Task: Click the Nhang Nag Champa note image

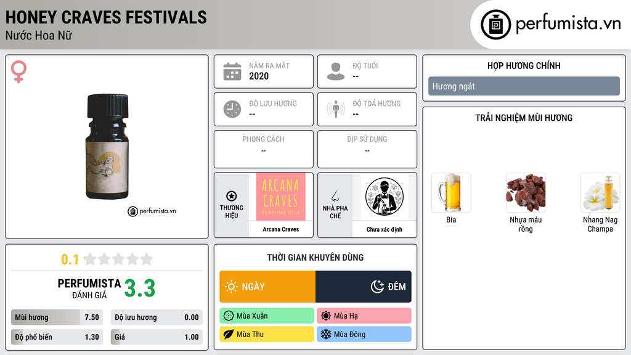Action: pyautogui.click(x=600, y=192)
